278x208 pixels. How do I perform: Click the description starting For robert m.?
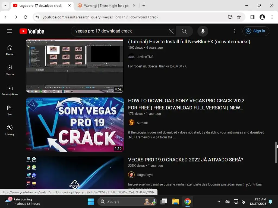(157, 66)
